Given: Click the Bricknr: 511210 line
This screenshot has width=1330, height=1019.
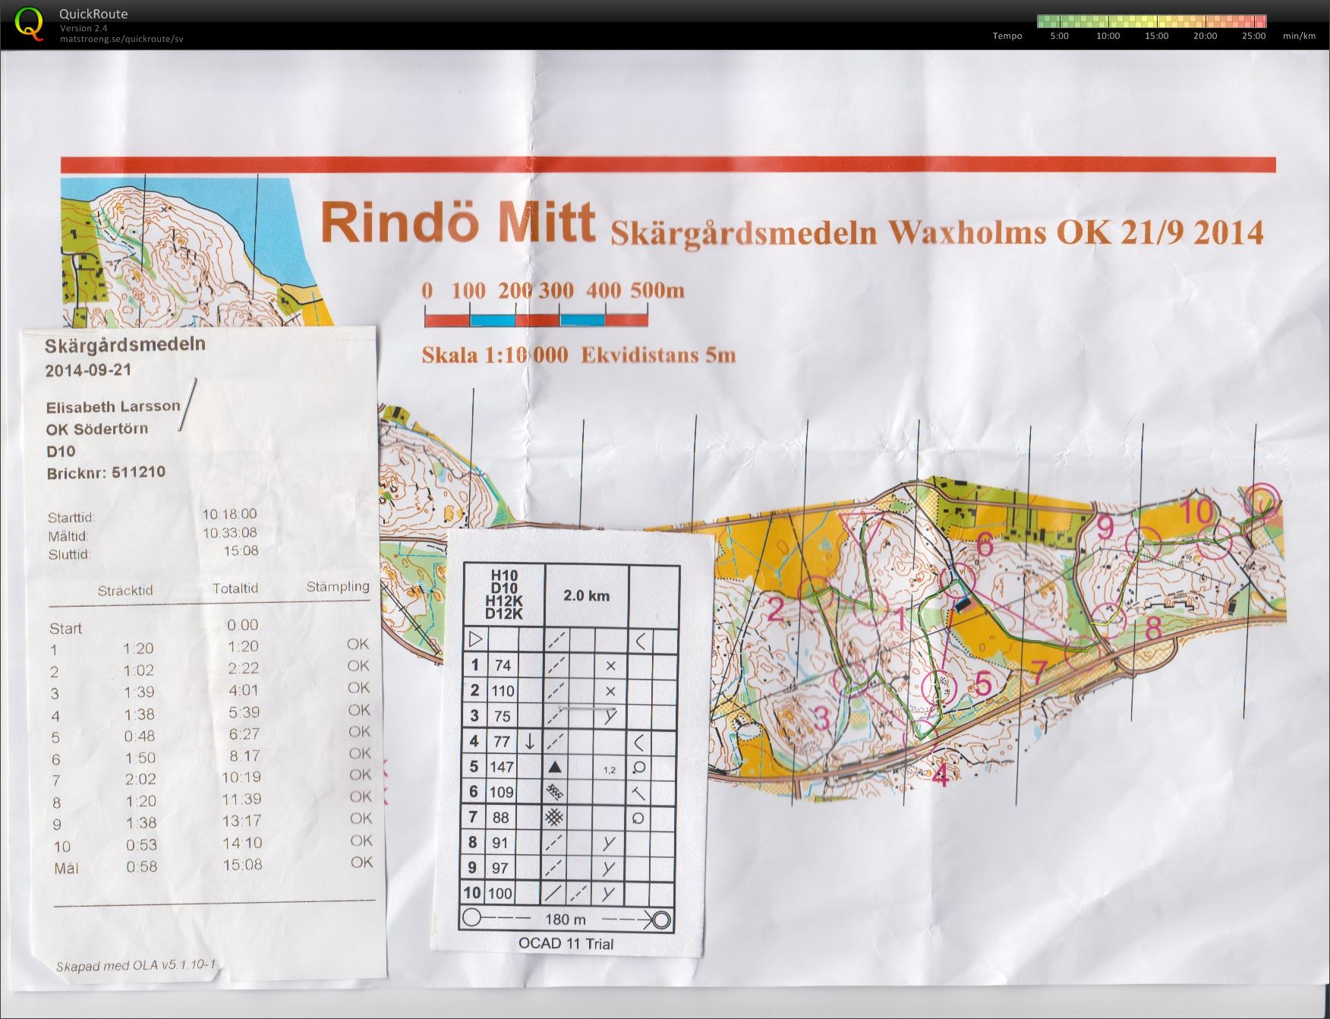Looking at the screenshot, I should coord(106,472).
